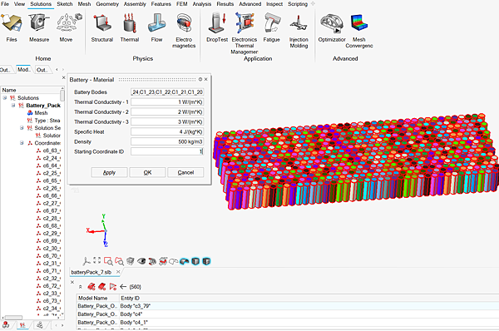The image size is (499, 331).
Task: Select the Thermal physics icon
Action: point(130,27)
